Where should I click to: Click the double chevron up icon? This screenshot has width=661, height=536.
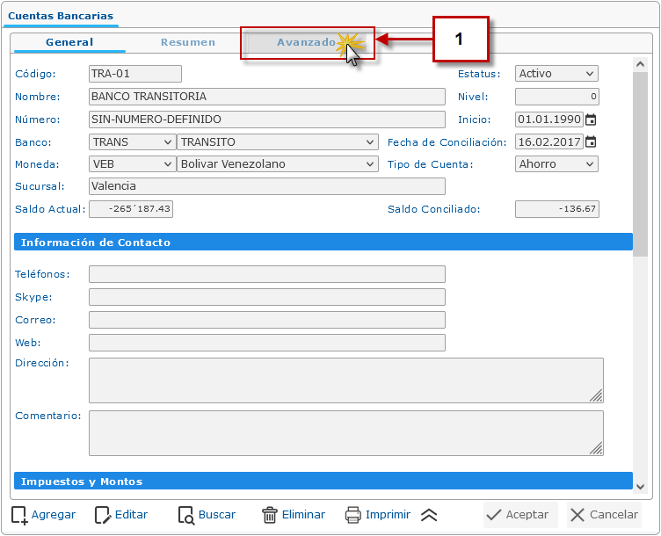coord(429,515)
